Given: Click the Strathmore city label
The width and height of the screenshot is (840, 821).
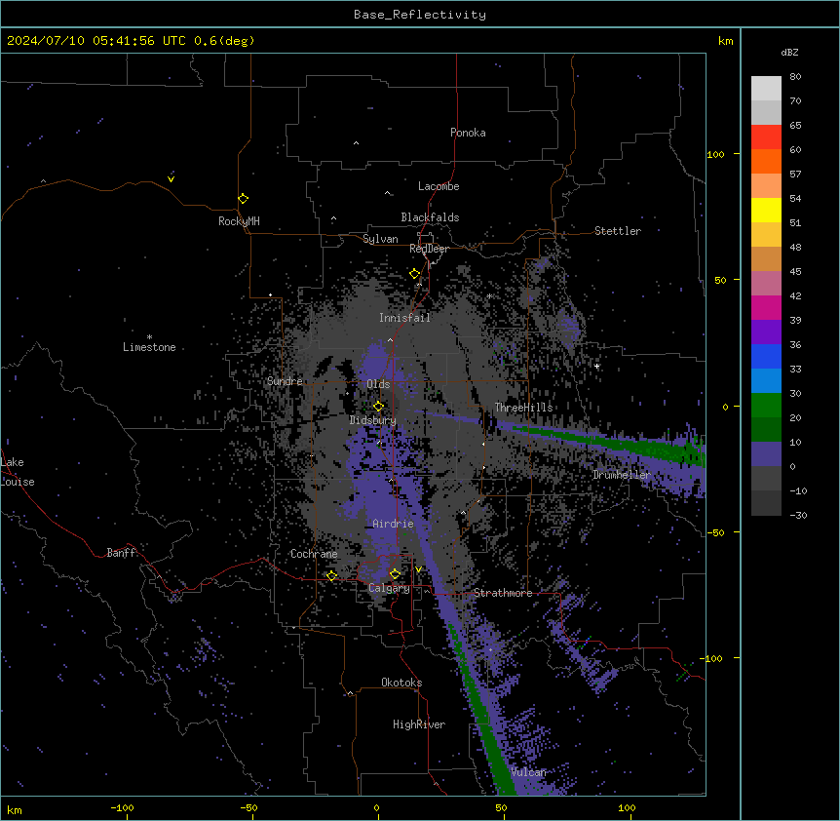Looking at the screenshot, I should click(x=503, y=593).
